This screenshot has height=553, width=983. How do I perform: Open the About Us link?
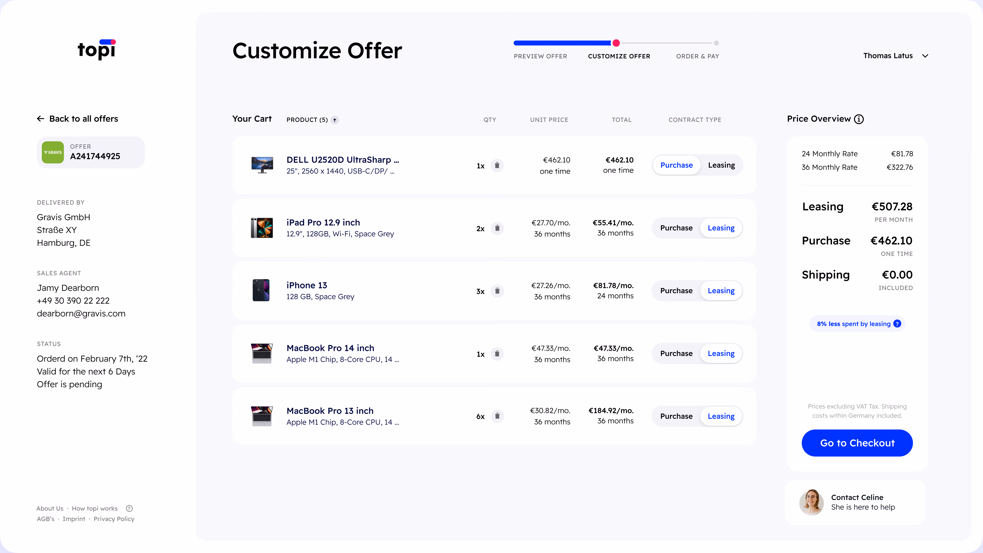[50, 509]
